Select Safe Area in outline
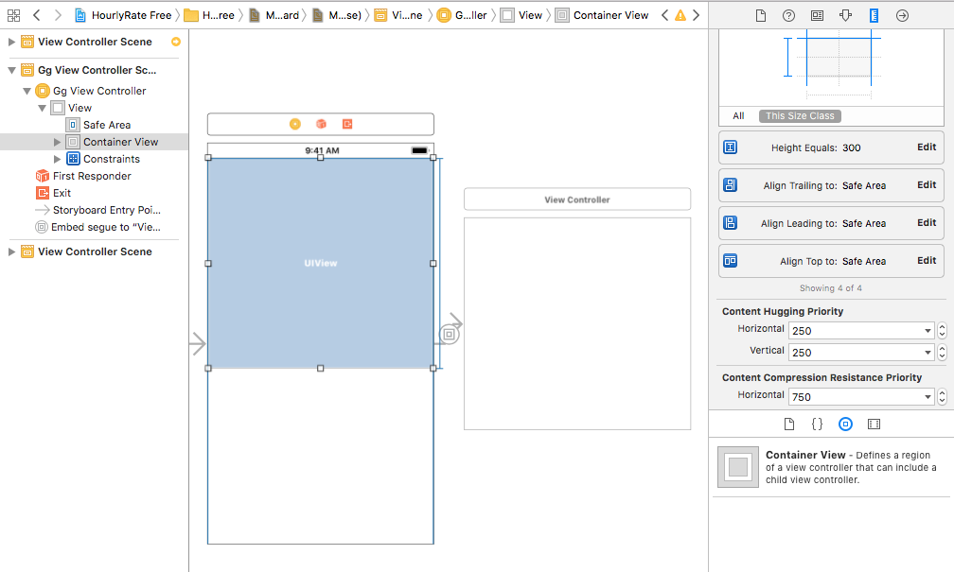Viewport: 954px width, 572px height. [106, 125]
